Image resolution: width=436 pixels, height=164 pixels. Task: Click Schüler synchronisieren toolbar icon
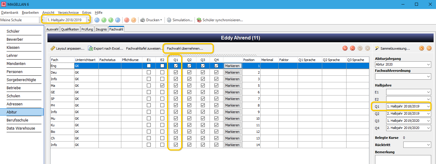tap(199, 20)
